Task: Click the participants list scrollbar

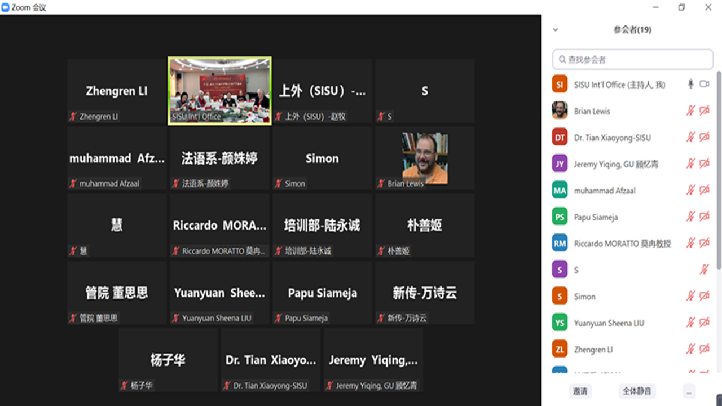Action: coord(719,169)
